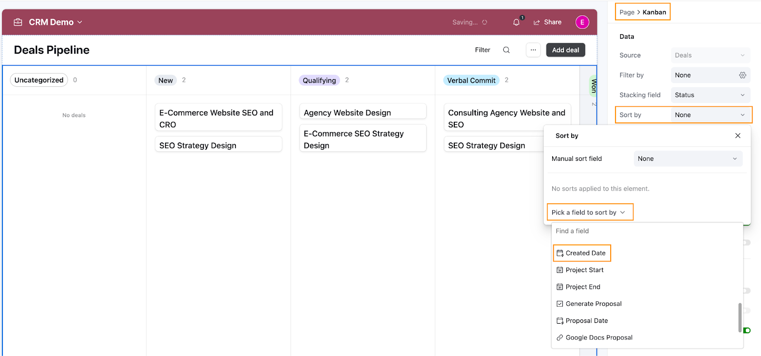The height and width of the screenshot is (356, 761).
Task: Select Google Docs Proposal field option
Action: (595, 337)
